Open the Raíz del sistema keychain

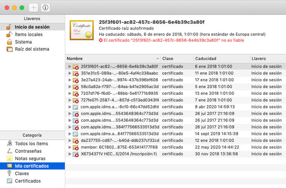pos(32,49)
